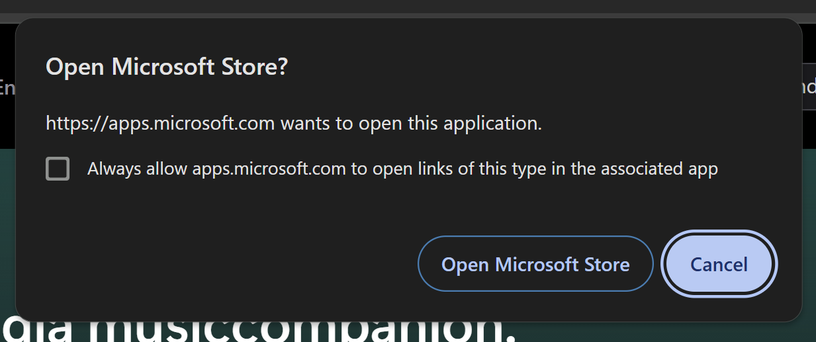
Task: Click the word 'Cancel' inside the highlighted button
Action: (719, 265)
